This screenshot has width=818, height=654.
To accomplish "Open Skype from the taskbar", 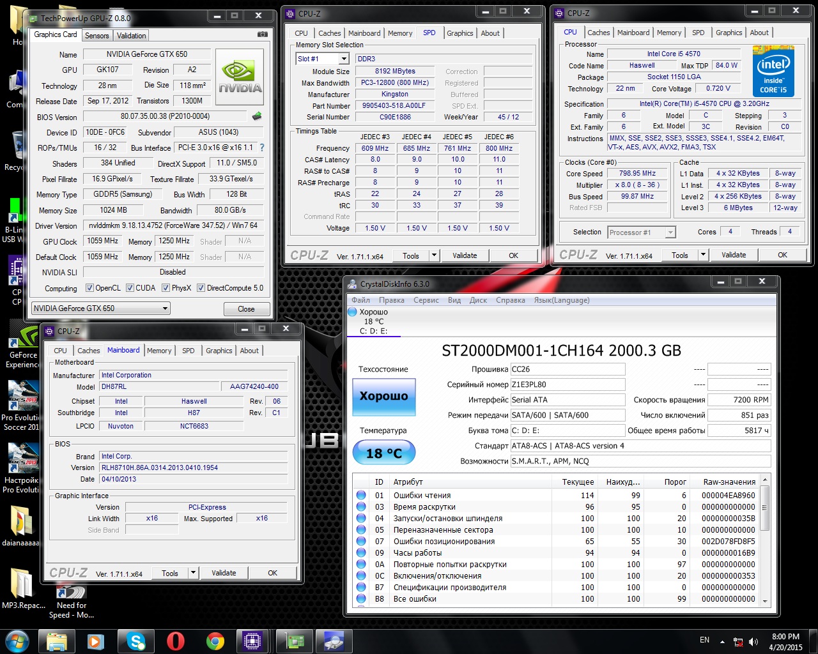I will [x=135, y=641].
